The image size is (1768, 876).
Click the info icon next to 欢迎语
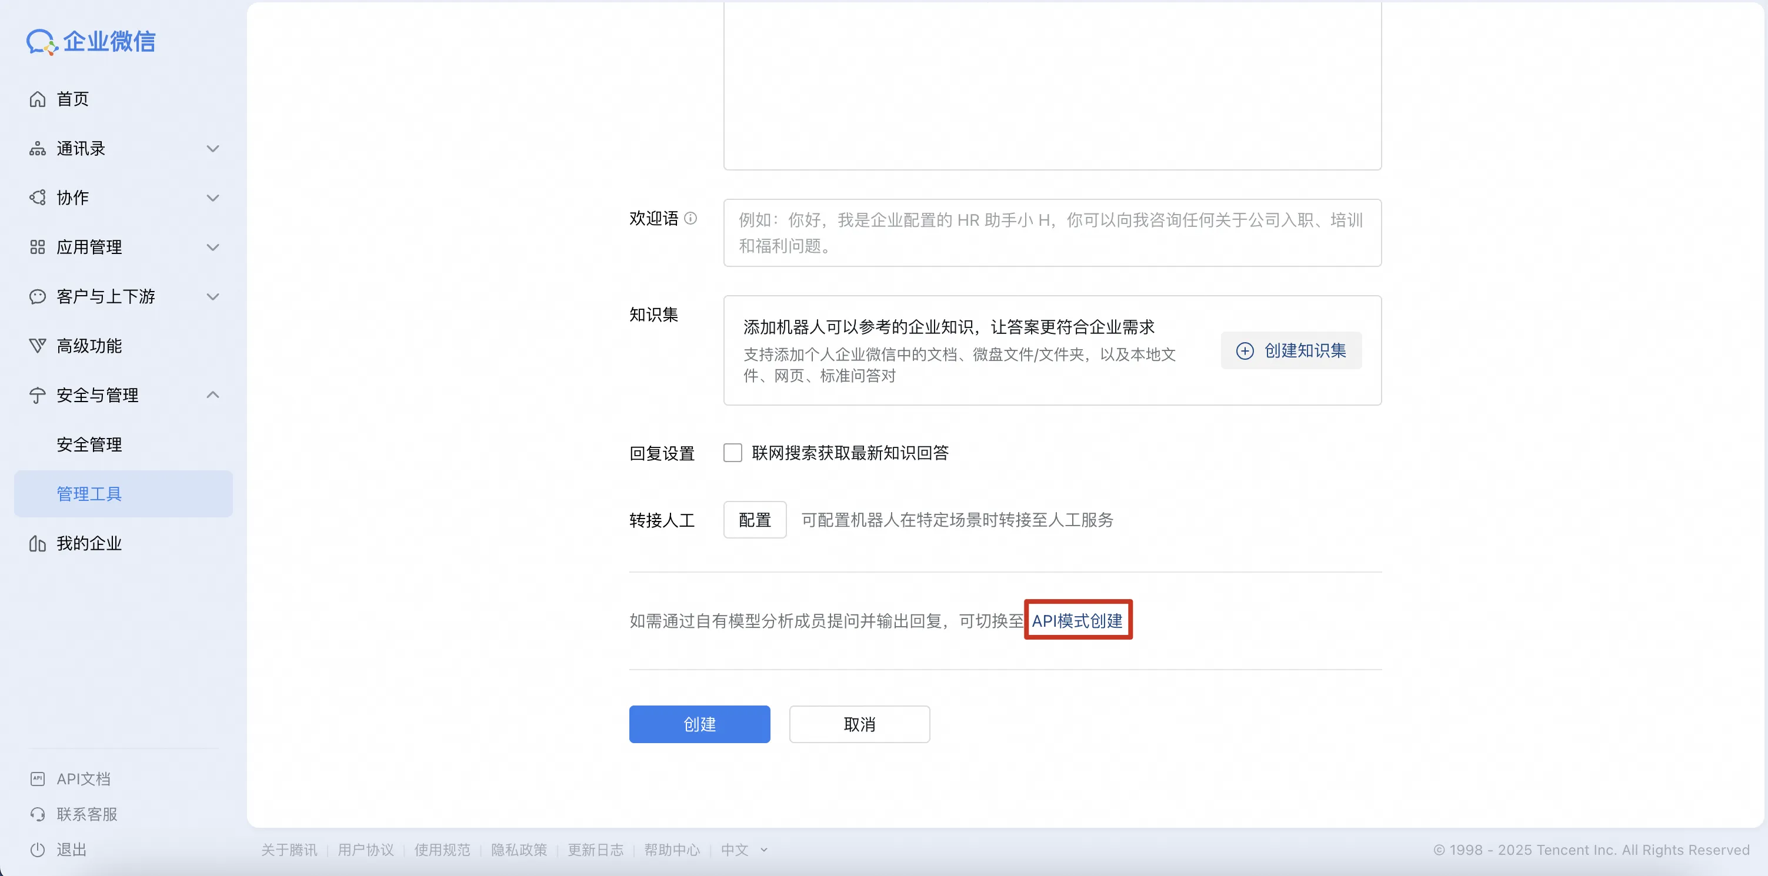pyautogui.click(x=691, y=218)
